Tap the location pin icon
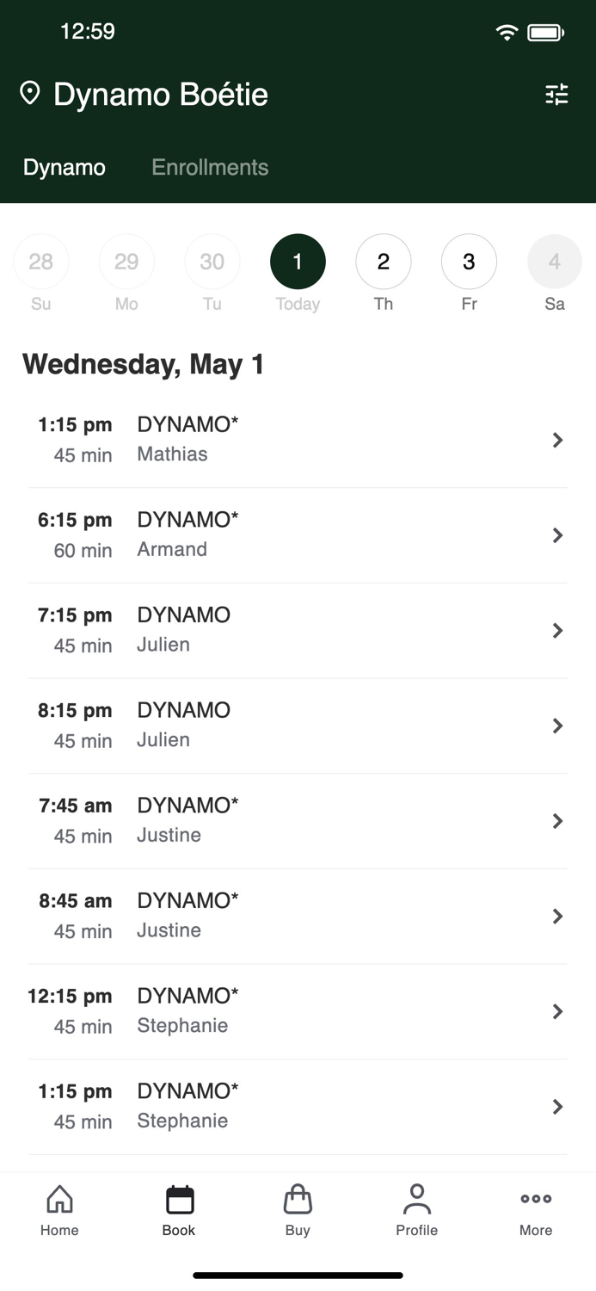 point(30,94)
